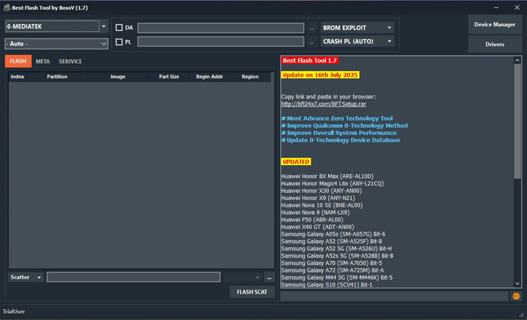Click 'Huawei X40 GT (ADT-AN00)' entry
Viewport: 527px width, 320px height.
(317, 227)
